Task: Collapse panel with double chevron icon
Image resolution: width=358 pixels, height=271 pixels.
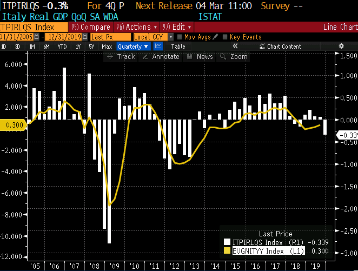Action: 235,47
